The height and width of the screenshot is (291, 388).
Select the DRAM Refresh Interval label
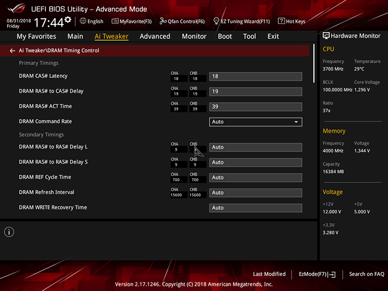(x=46, y=192)
